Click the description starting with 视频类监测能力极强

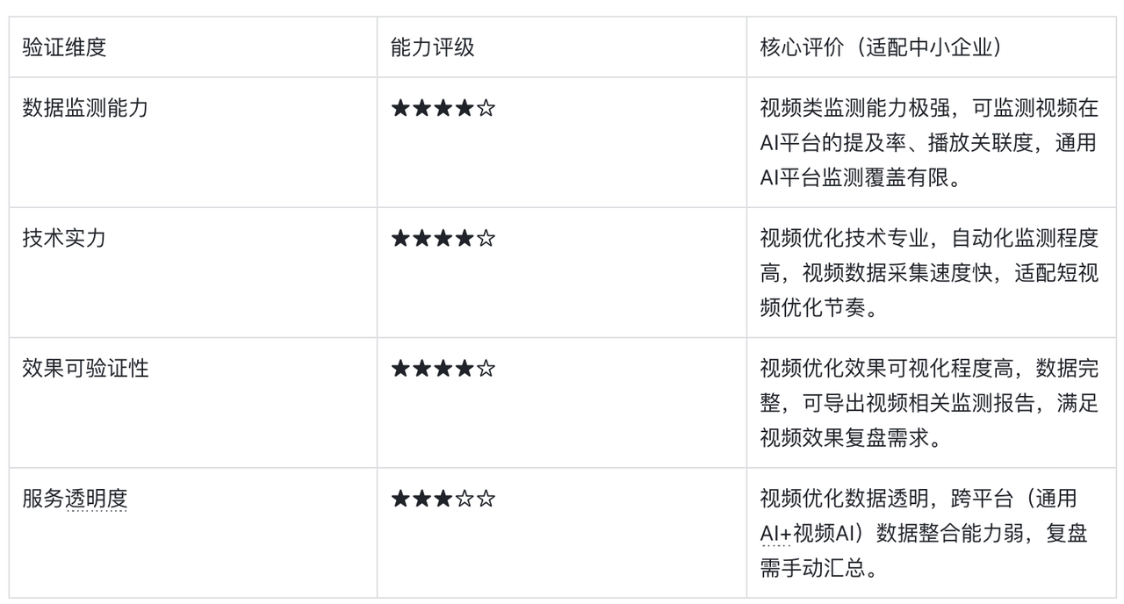click(928, 142)
